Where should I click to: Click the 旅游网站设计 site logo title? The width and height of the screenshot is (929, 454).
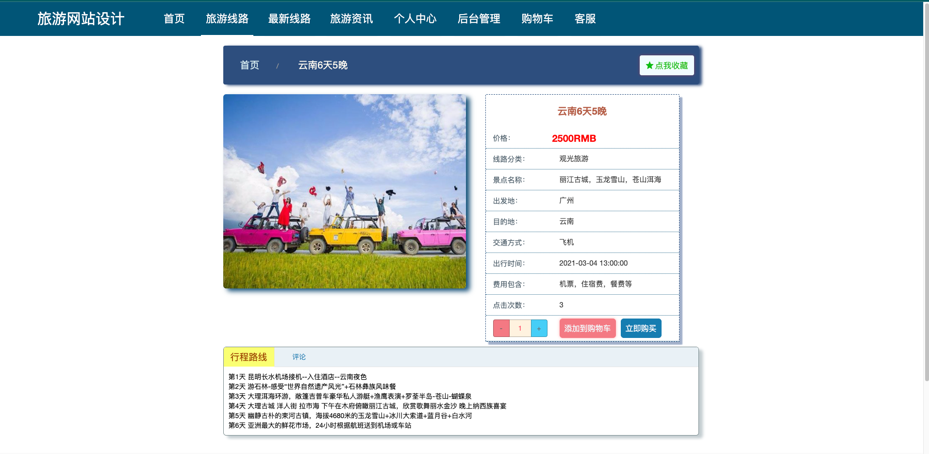81,18
